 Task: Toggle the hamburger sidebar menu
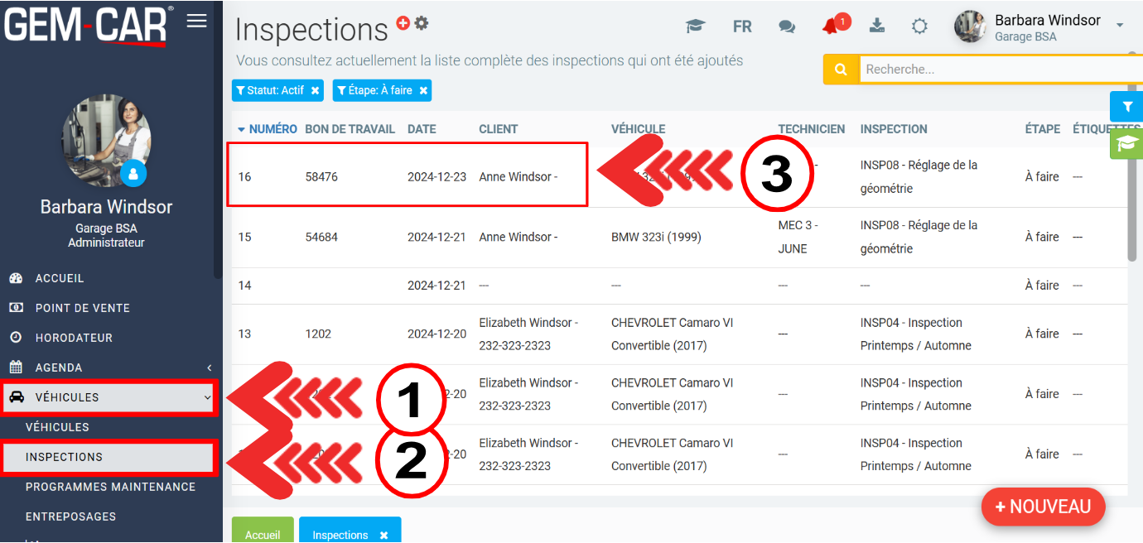click(x=196, y=21)
